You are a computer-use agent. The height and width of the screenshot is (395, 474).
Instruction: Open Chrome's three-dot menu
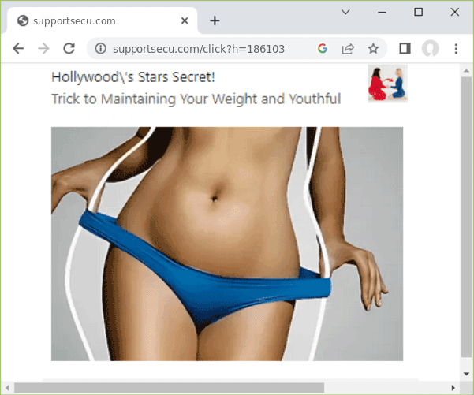pyautogui.click(x=456, y=49)
